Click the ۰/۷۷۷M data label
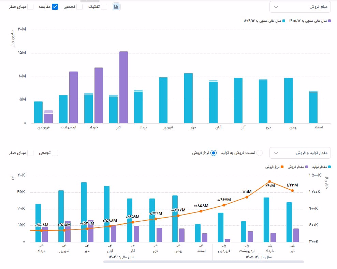Viewport: 337px width, 269px height. [178, 210]
